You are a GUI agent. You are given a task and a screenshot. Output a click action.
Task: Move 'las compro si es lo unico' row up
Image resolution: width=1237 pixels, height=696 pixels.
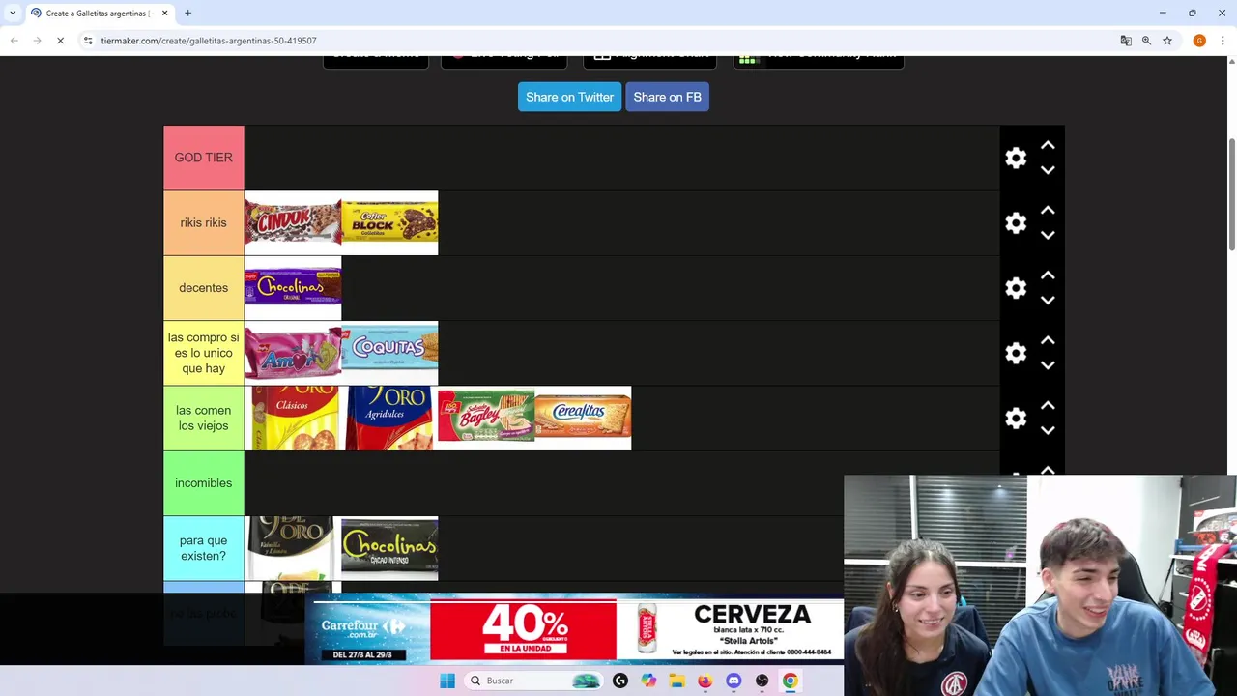pos(1048,340)
